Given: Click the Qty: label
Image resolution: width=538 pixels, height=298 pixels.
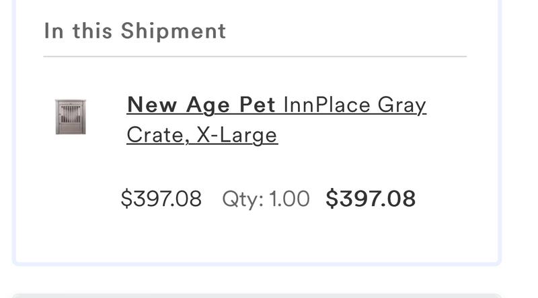Looking at the screenshot, I should tap(243, 199).
